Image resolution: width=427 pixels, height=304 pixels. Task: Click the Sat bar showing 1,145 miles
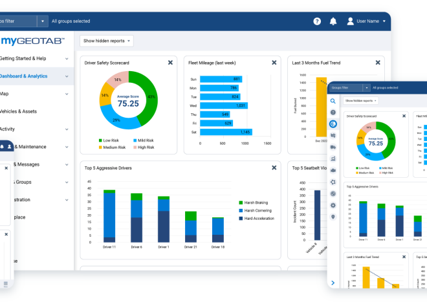coord(226,132)
